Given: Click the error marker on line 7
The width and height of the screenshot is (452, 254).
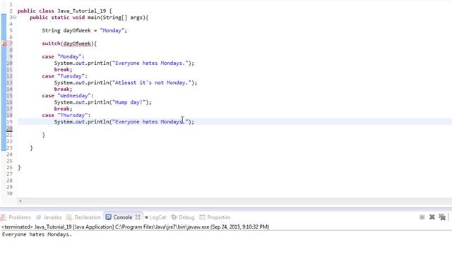Looking at the screenshot, I should click(4, 44).
